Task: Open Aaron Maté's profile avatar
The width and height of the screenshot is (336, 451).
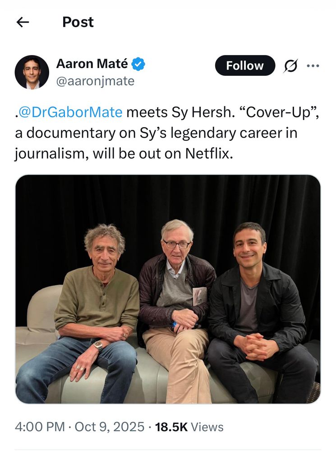Action: 32,72
